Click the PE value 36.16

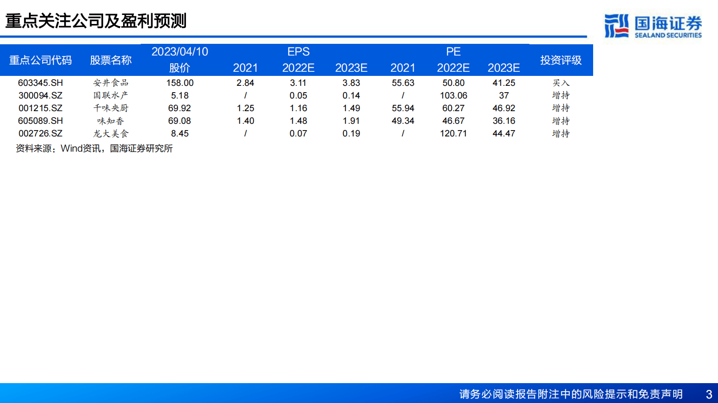click(504, 121)
